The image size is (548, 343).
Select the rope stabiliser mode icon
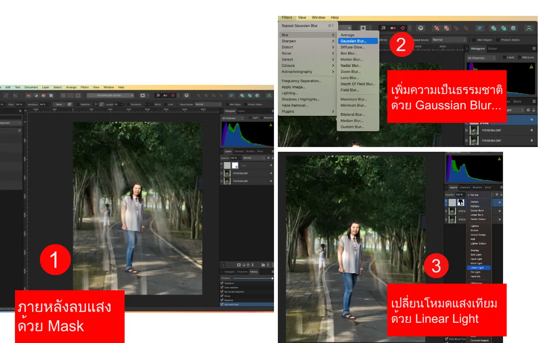[x=96, y=104]
